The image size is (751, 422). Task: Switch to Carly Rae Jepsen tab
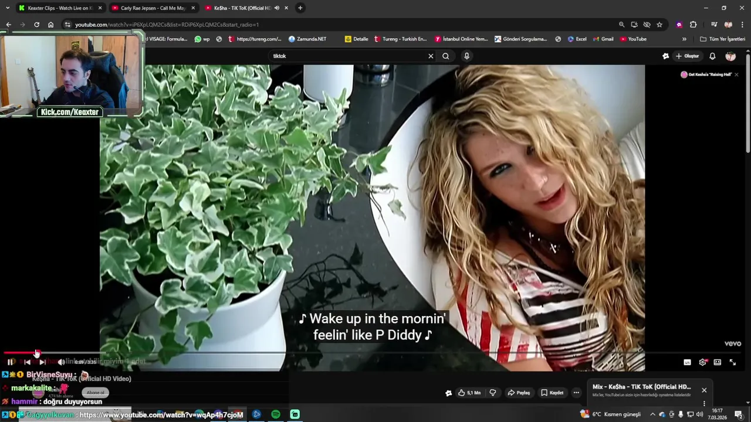[153, 8]
